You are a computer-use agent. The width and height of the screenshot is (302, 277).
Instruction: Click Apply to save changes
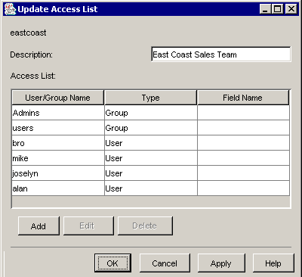click(221, 263)
